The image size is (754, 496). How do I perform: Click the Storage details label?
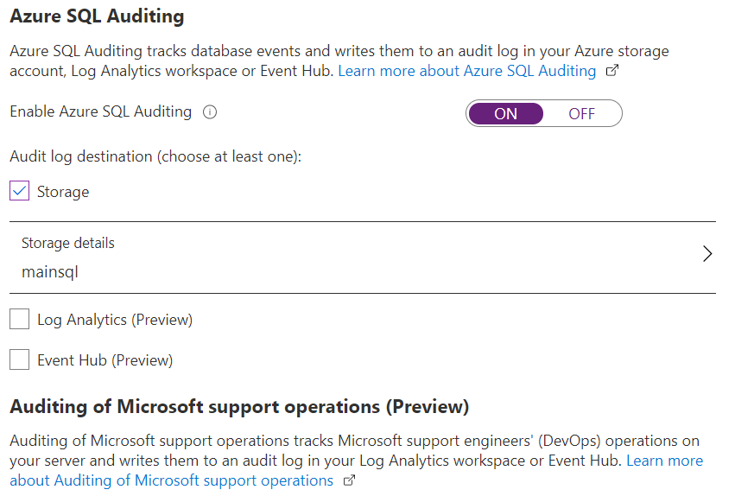pos(68,243)
